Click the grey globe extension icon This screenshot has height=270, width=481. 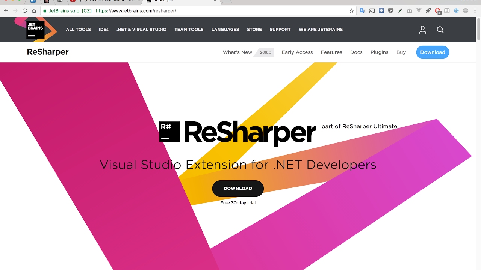(x=466, y=11)
